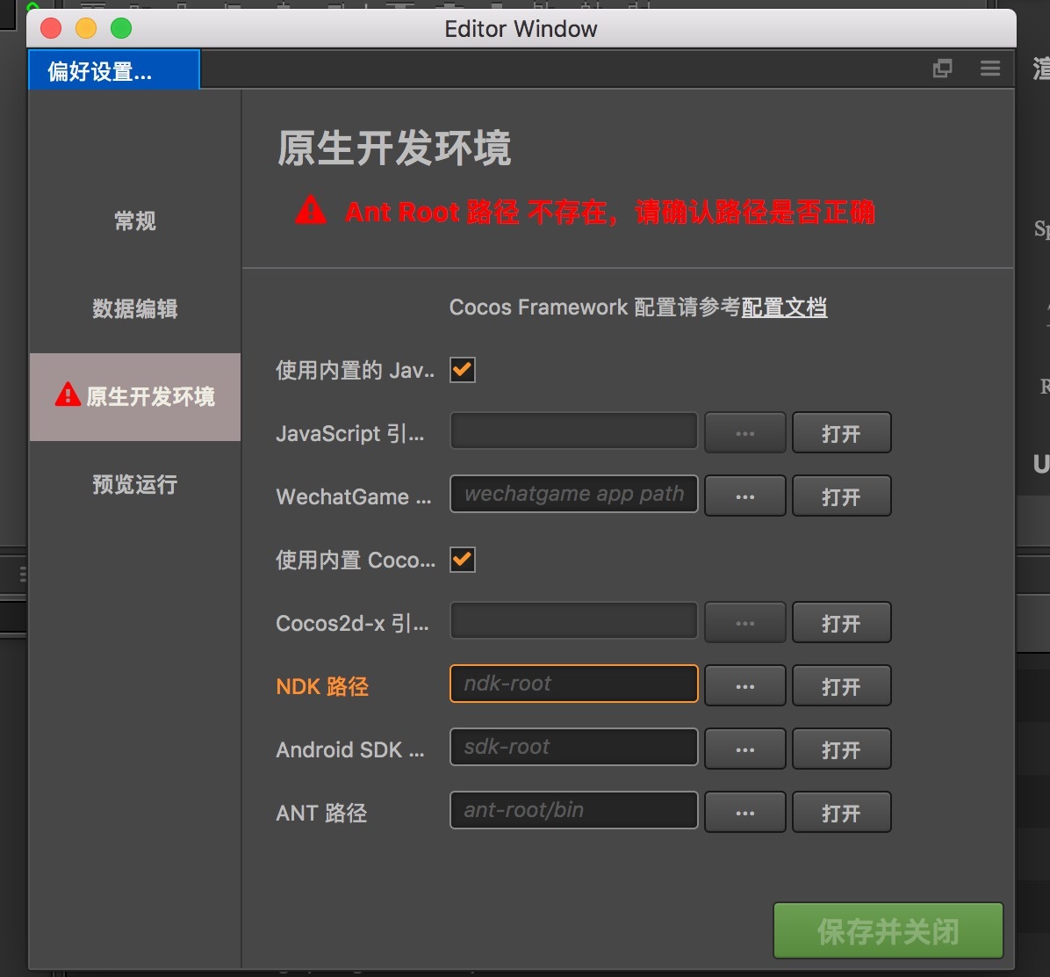Click the Ant Root 路径 不存在 error message
The height and width of the screenshot is (977, 1050).
pos(610,212)
